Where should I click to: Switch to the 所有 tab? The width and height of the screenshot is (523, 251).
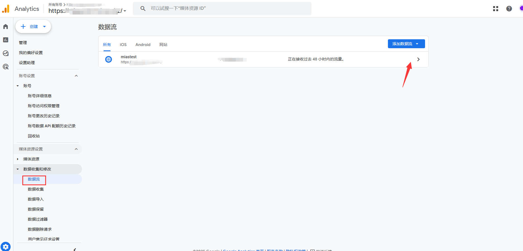(107, 45)
